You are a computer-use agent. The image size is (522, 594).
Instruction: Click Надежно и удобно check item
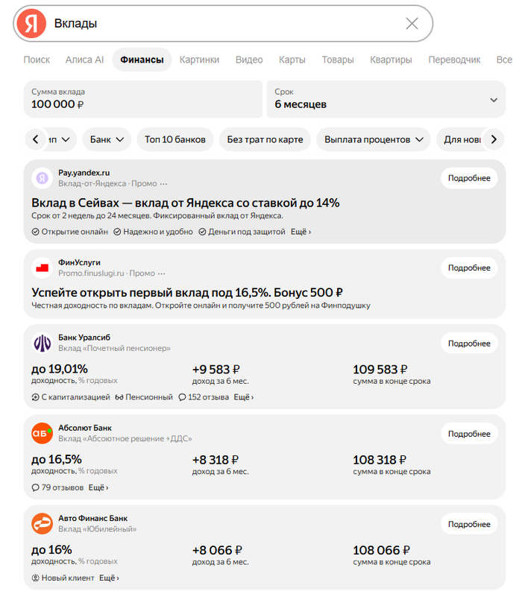point(153,232)
